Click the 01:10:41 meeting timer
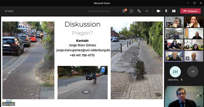This screenshot has height=107, width=204. [x=9, y=11]
